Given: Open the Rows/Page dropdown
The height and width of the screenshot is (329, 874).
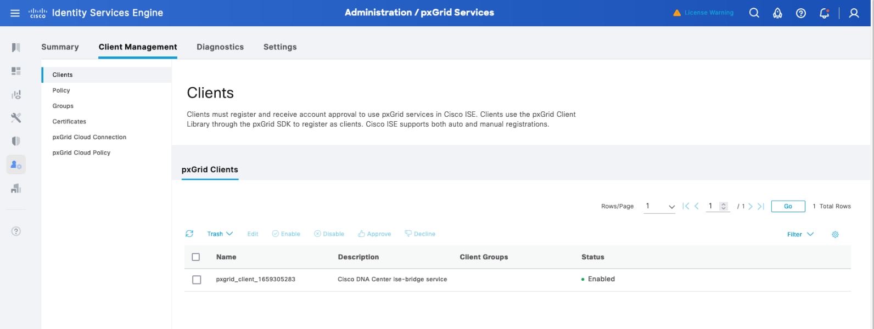Looking at the screenshot, I should point(659,206).
